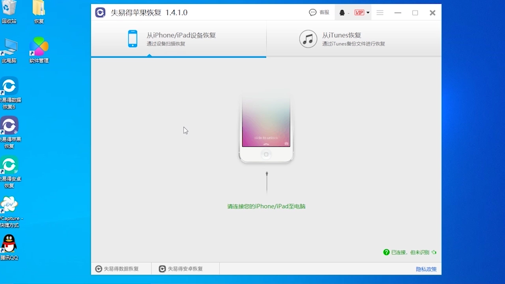Select the 恢复 folder on desktop
The height and width of the screenshot is (284, 505).
pos(39,12)
